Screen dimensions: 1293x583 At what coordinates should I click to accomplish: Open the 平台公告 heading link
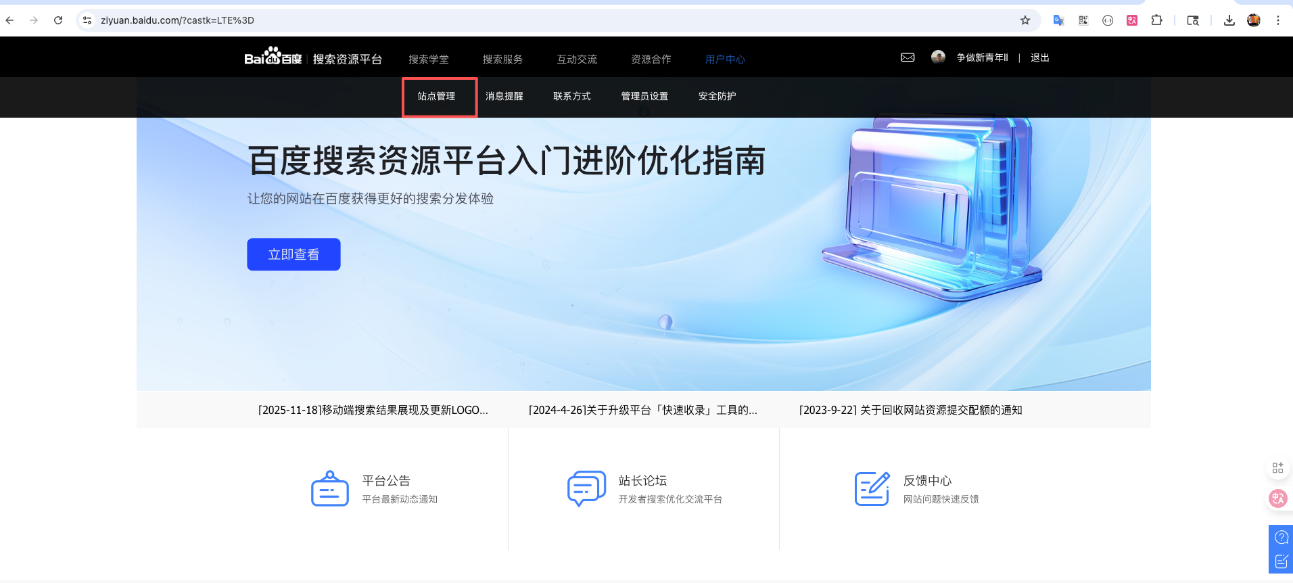[x=386, y=480]
